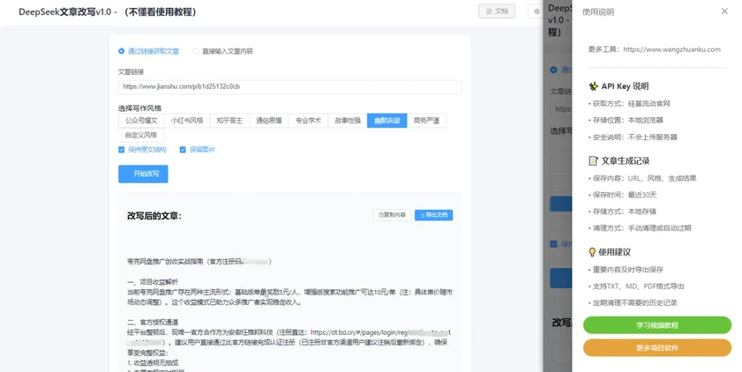
Task: Click the 一、项目收益解析 heading in article
Action: click(152, 282)
